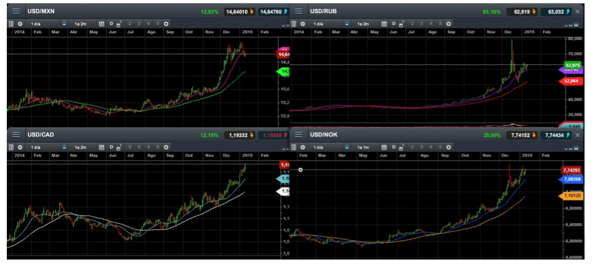Select layout preset 5 in USD/NOK toolbar
Image resolution: width=592 pixels, height=268 pixels.
[x=440, y=147]
